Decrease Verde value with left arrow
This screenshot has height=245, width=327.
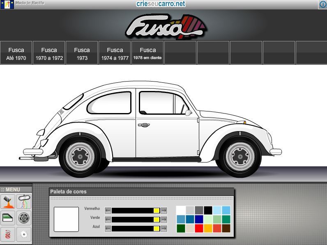click(108, 220)
